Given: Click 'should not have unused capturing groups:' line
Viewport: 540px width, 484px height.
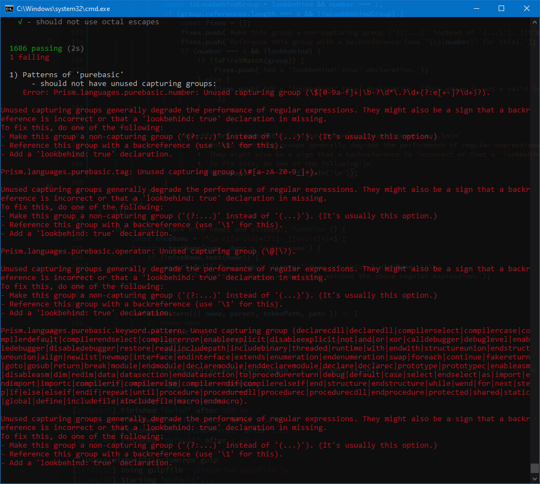Looking at the screenshot, I should click(x=124, y=84).
